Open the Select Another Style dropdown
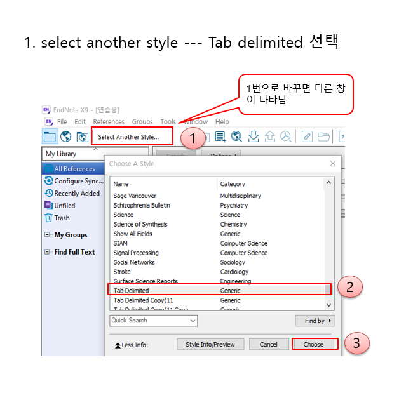The image size is (413, 412). tap(132, 136)
